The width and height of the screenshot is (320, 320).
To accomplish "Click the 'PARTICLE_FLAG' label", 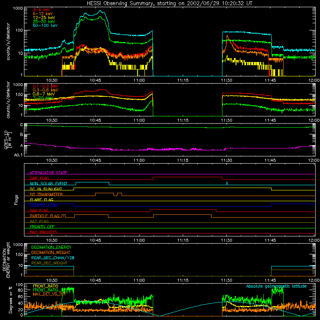I will [45, 216].
